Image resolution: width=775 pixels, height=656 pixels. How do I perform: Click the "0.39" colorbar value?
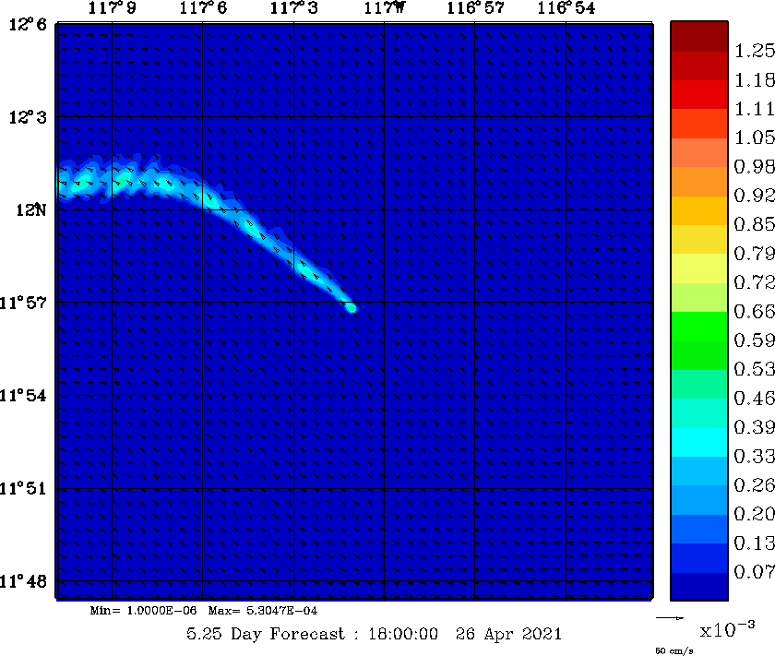pos(755,427)
